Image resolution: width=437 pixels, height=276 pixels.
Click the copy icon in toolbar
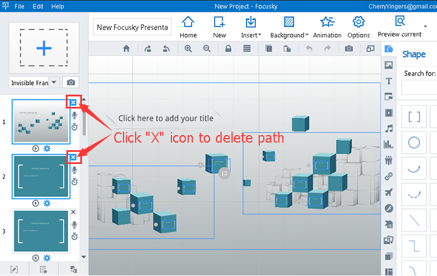point(268,49)
